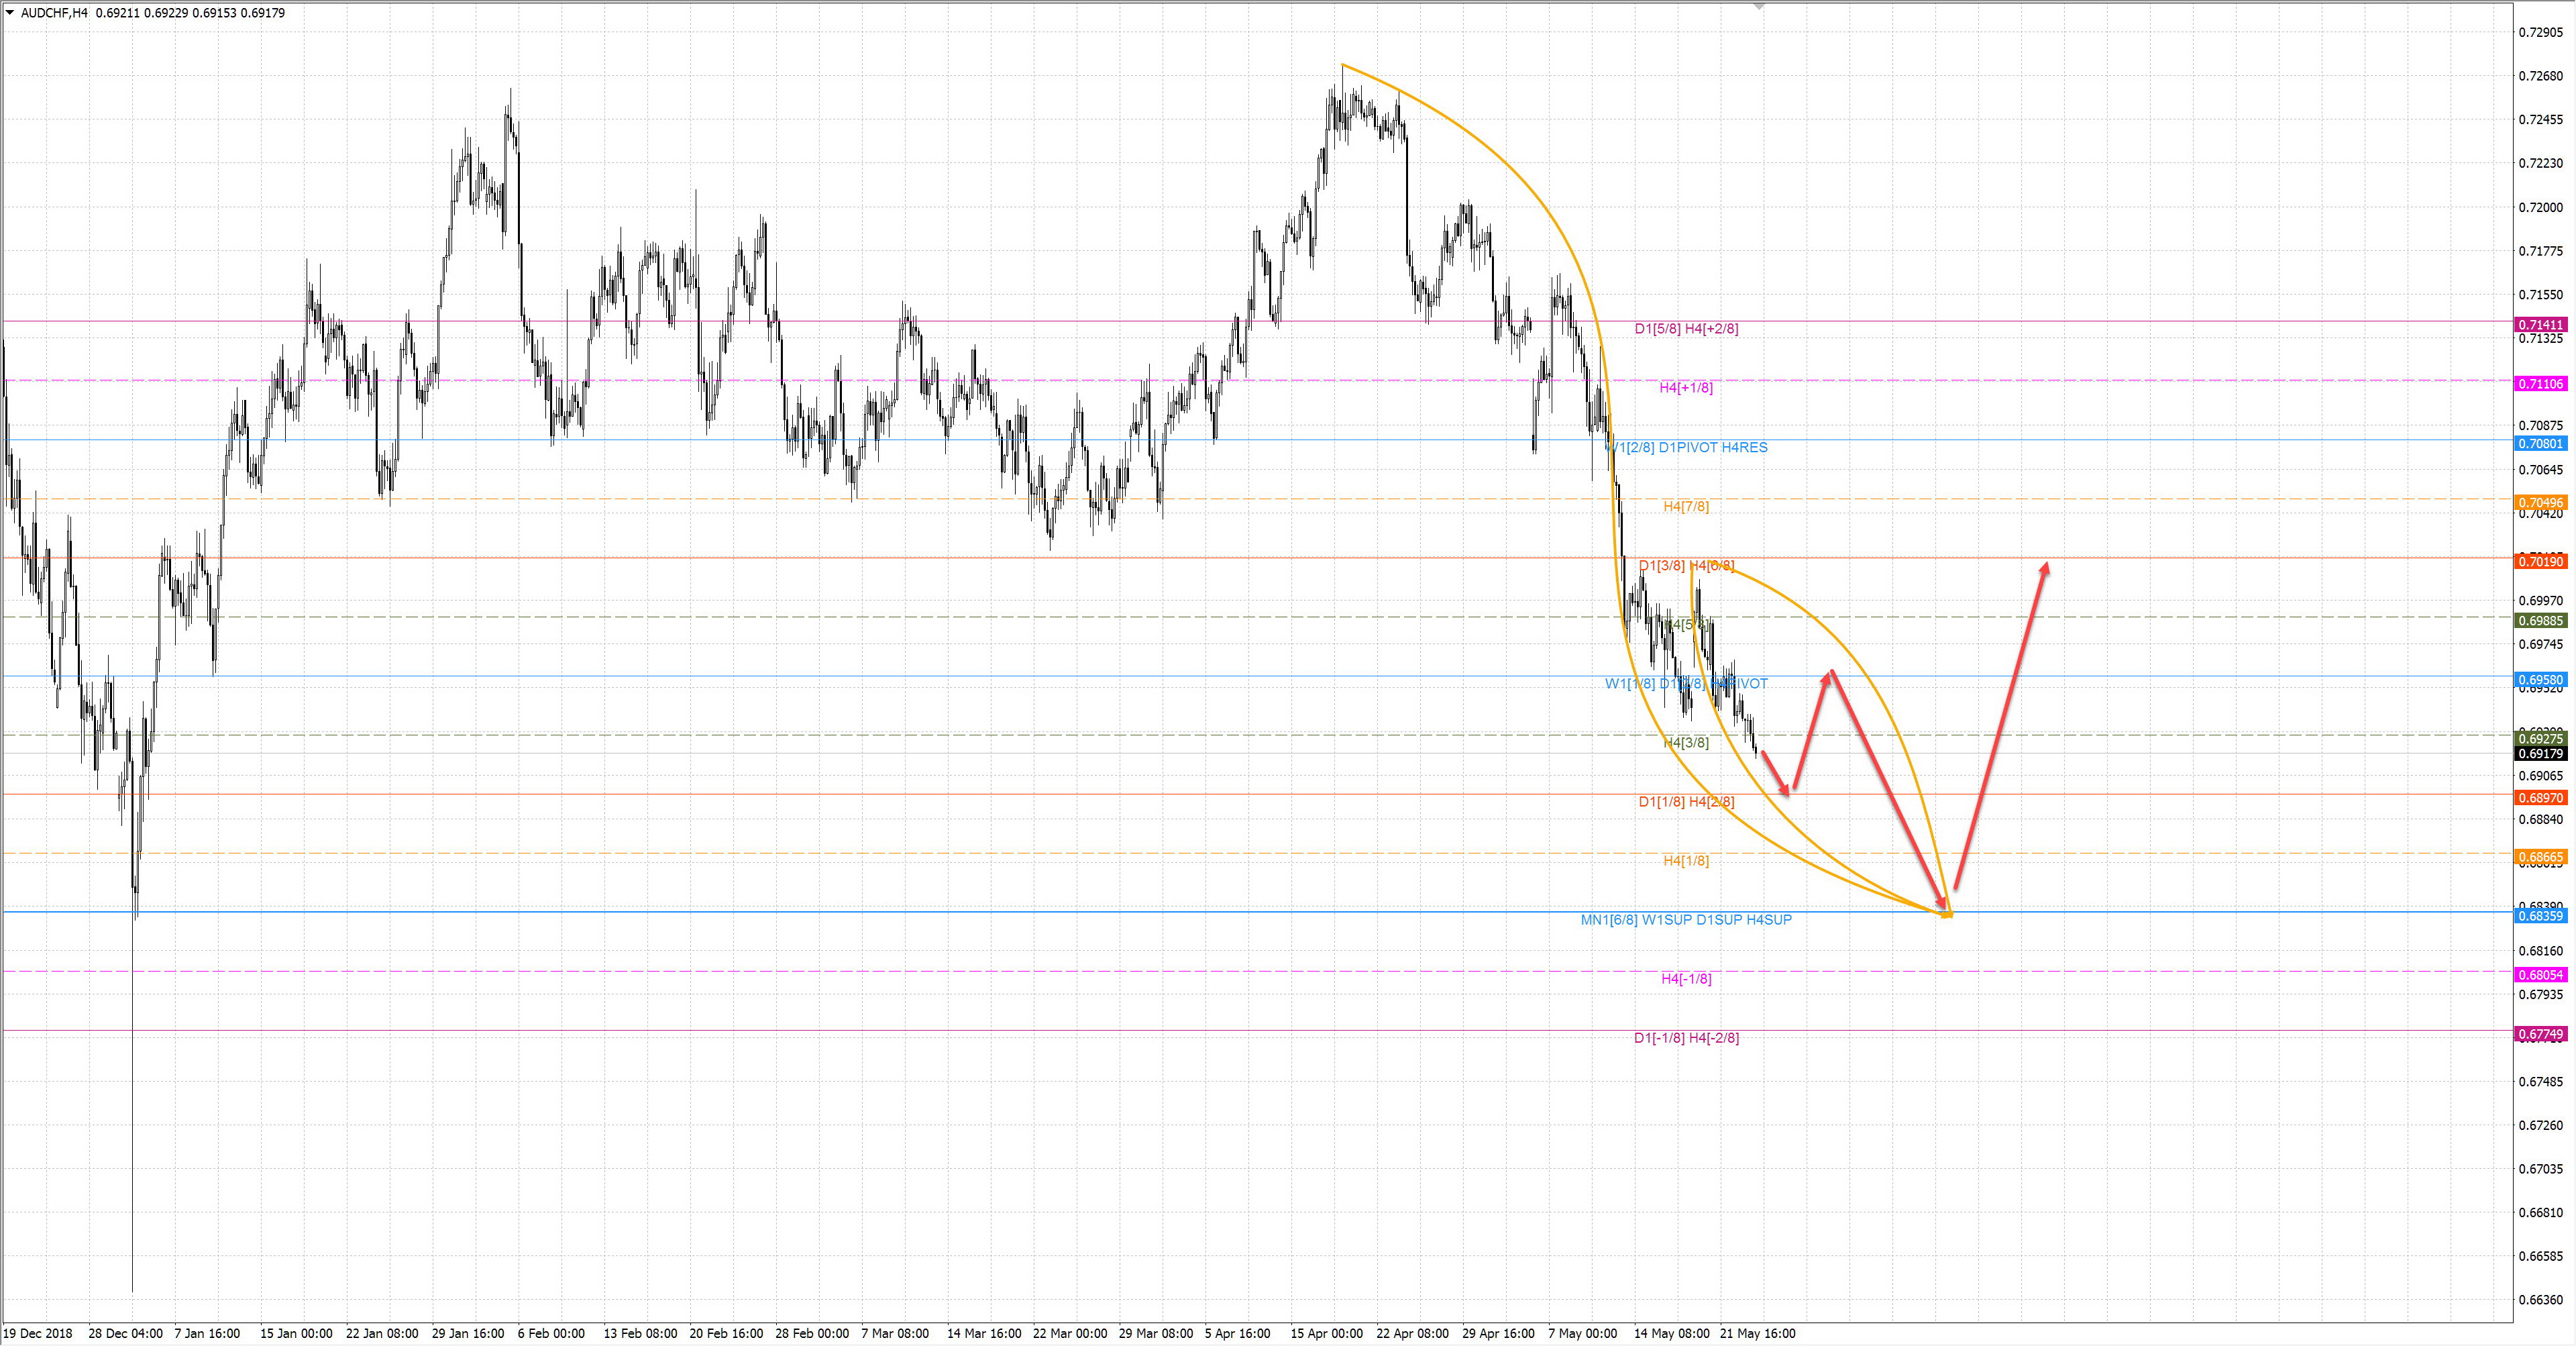Click the '21 May 16:00' date label
The image size is (2576, 1346).
(x=1757, y=1333)
